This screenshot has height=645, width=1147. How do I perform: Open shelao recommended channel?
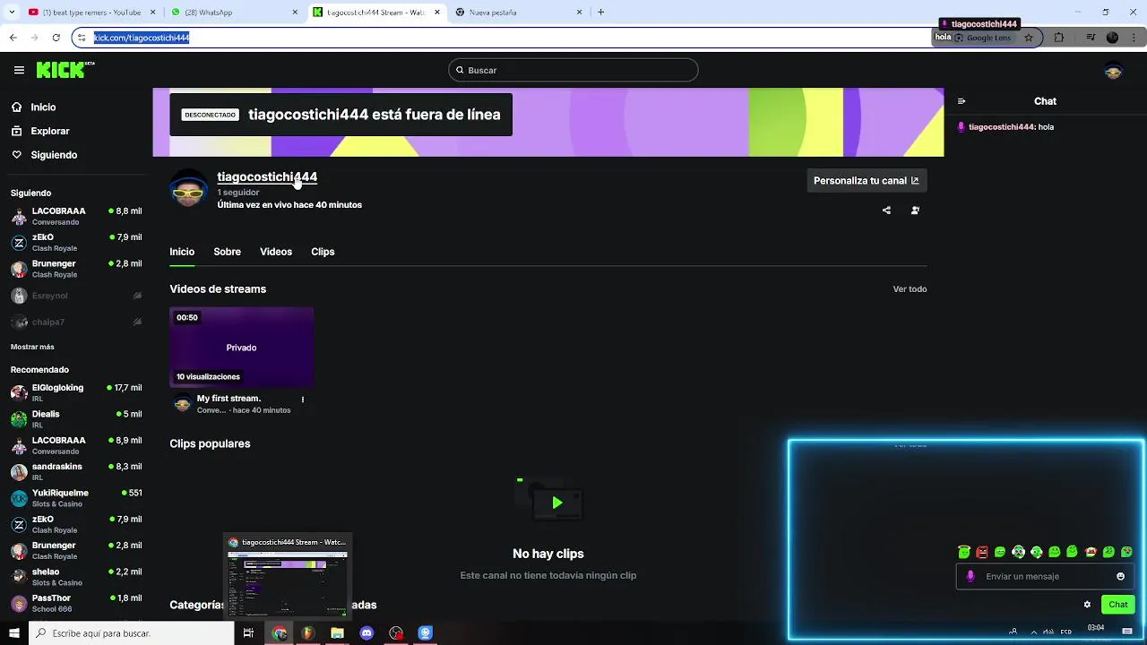[76, 576]
